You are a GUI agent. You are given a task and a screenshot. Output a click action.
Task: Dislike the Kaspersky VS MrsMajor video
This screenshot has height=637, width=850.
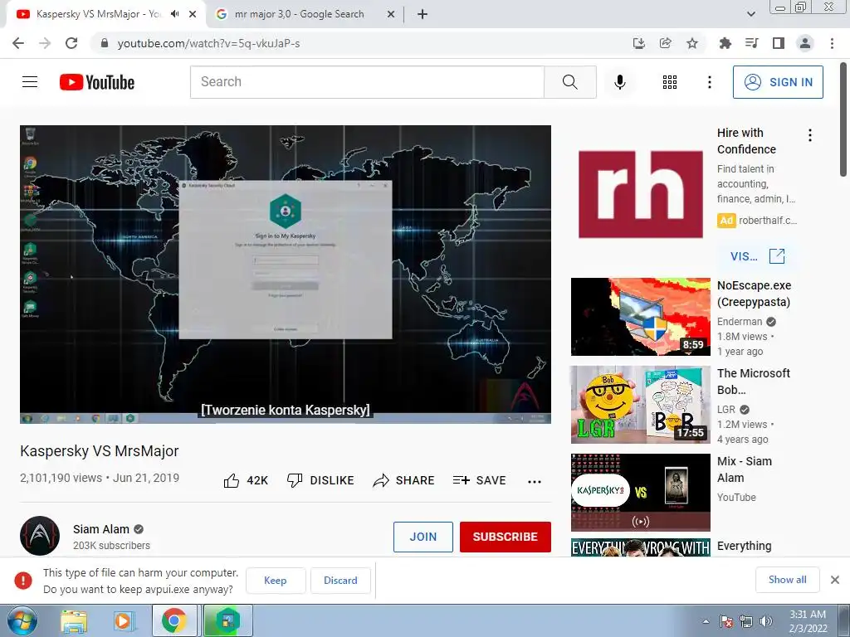[320, 480]
